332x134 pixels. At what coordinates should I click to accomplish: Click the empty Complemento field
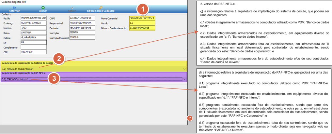pyautogui.click(x=33, y=47)
